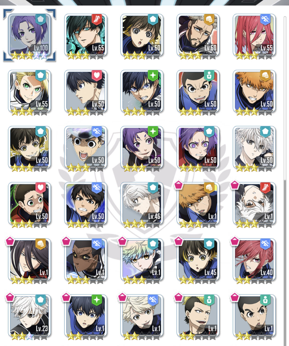Click the gold fist icon on bearded Lv.60 card
The width and height of the screenshot is (289, 346).
209,19
